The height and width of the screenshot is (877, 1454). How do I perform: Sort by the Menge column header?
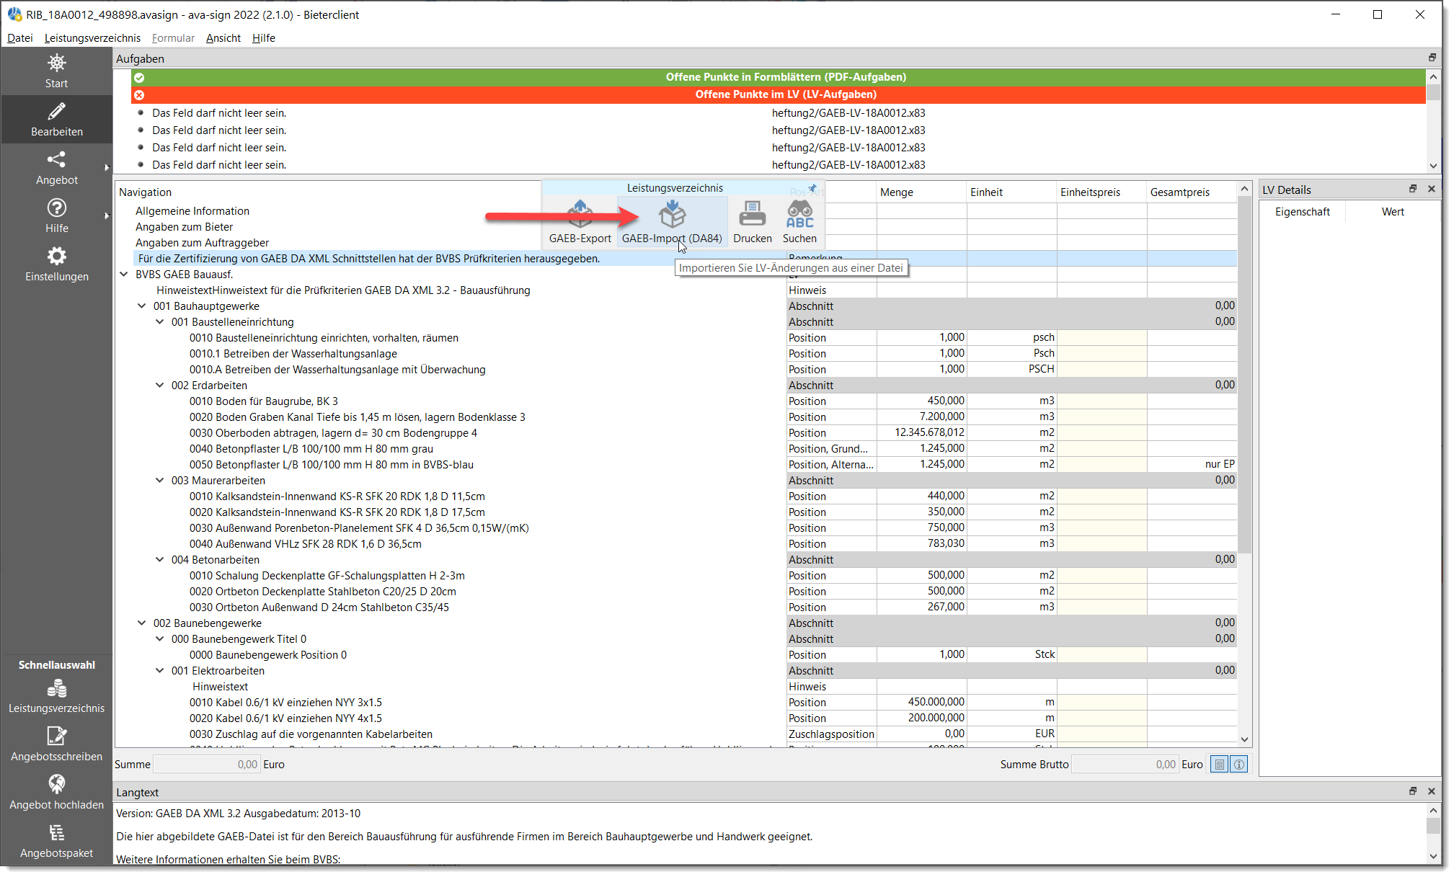[921, 192]
